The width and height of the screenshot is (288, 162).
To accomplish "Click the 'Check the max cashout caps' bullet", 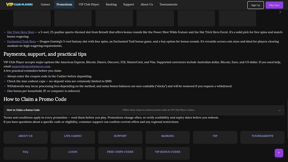I will pyautogui.click(x=59, y=81).
